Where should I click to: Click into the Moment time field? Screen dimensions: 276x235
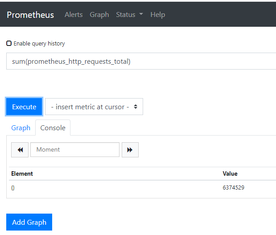(x=75, y=150)
